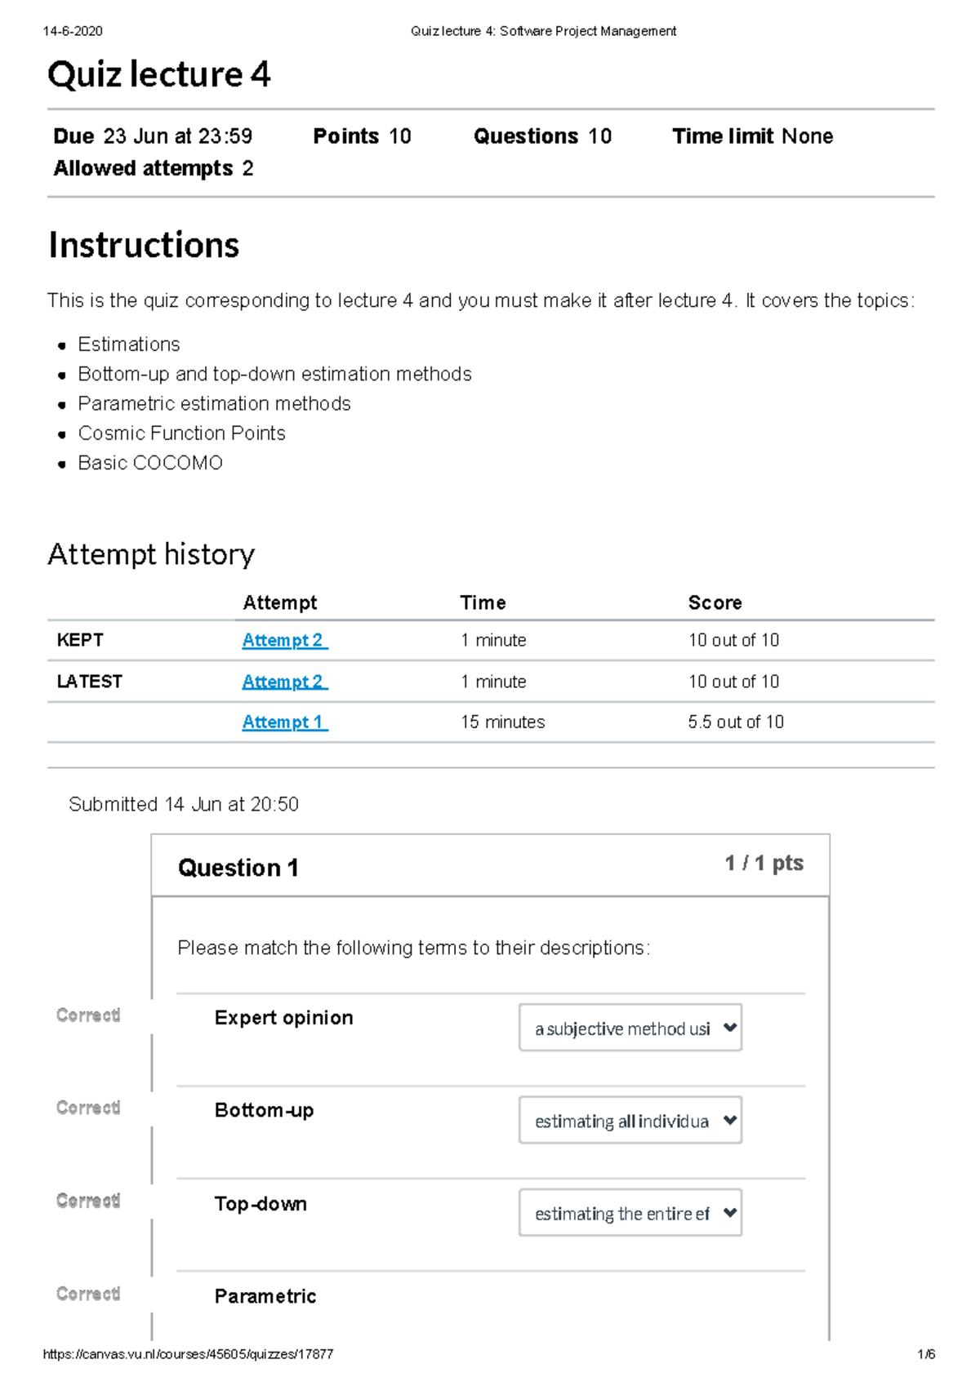Viewport: 980px width, 1386px height.
Task: Click the bullet beside Cosmic Function Points
Action: point(64,433)
